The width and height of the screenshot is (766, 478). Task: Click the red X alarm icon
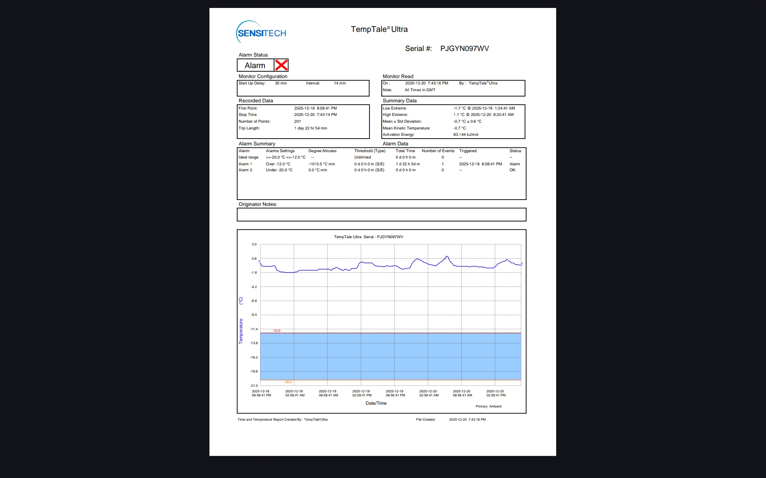(x=281, y=65)
